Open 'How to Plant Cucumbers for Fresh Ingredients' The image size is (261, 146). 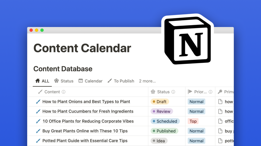[88, 111]
